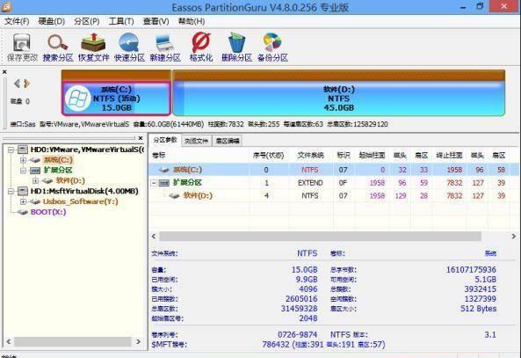521x358 pixels.
Task: Open the 工具(T) menu
Action: [121, 22]
